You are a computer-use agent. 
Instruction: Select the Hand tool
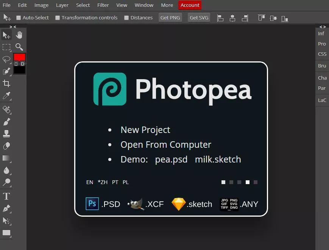pyautogui.click(x=19, y=35)
